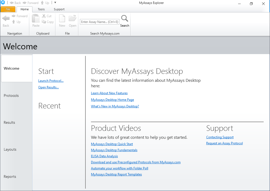Screen dimensions: 270x191
Task: Open the ELISA Data Analysis video link
Action: pyautogui.click(x=104, y=156)
